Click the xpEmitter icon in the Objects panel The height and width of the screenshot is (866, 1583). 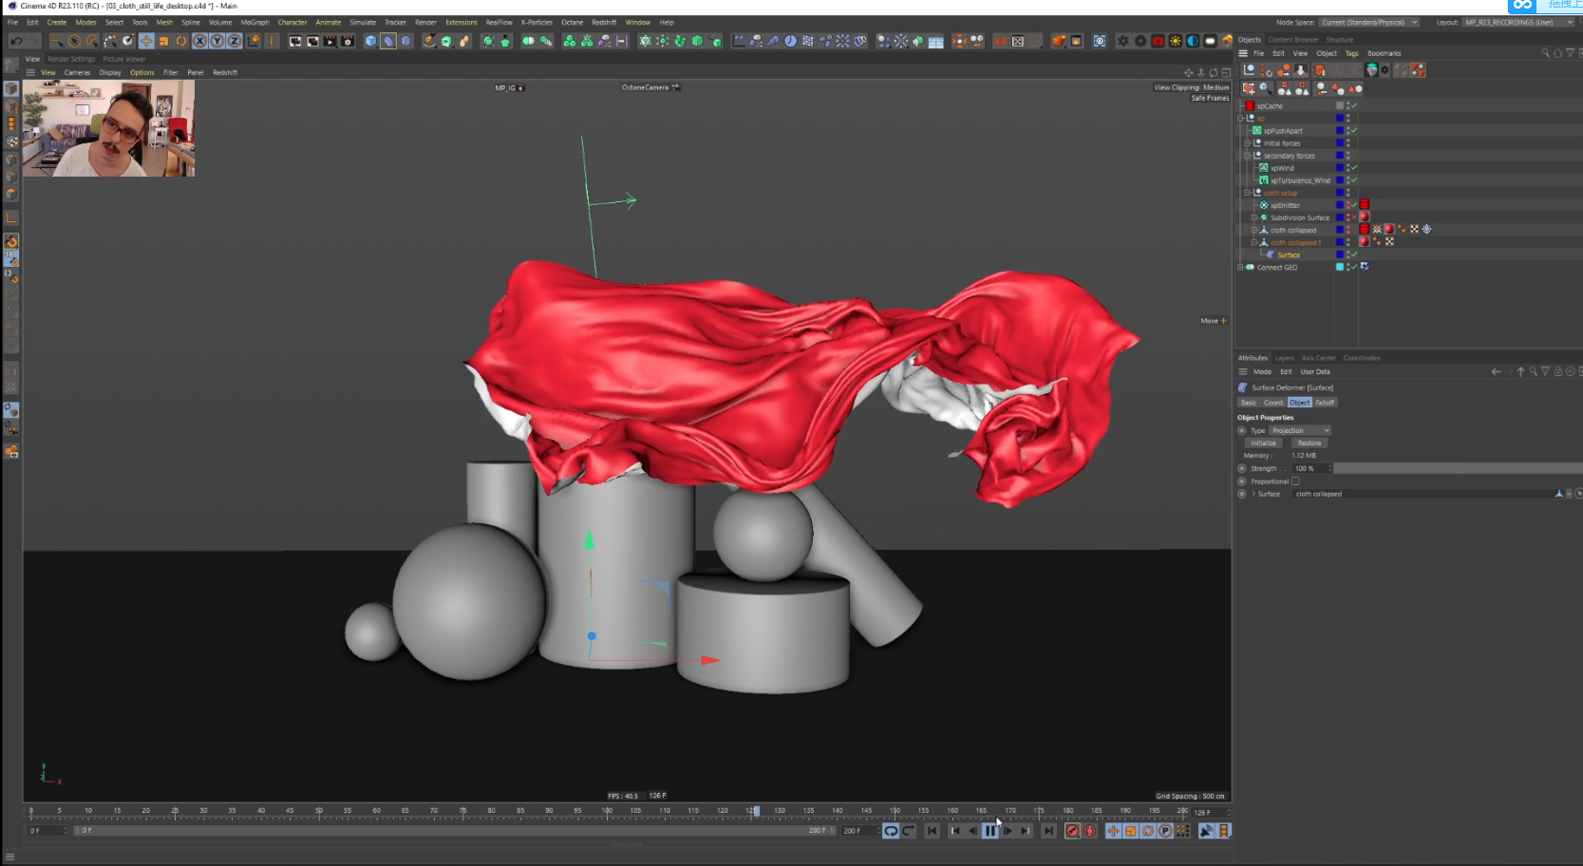pyautogui.click(x=1264, y=204)
